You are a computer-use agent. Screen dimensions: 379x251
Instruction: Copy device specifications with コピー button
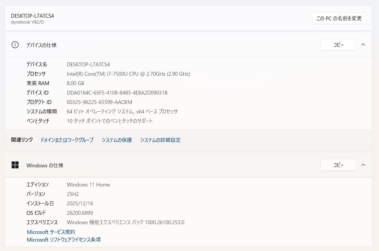point(338,45)
